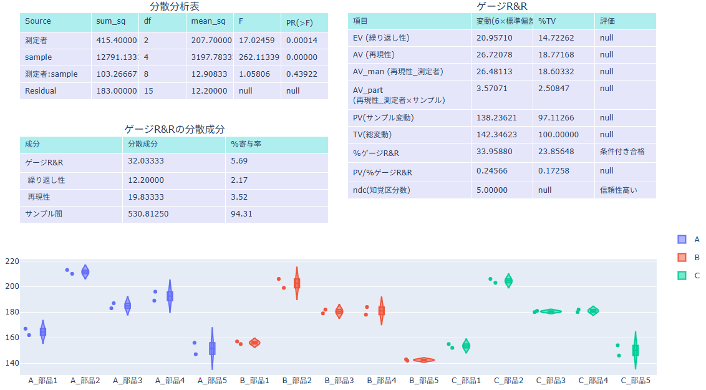Click the A_部品5 blue box plot
The height and width of the screenshot is (390, 706).
coord(212,348)
